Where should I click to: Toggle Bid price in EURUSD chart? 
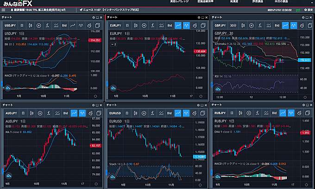[170, 113]
